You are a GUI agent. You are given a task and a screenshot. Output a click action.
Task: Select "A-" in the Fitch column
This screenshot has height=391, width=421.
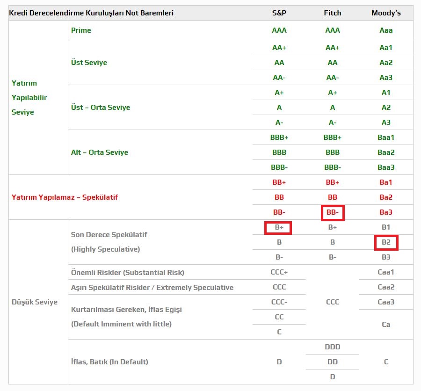coord(333,123)
